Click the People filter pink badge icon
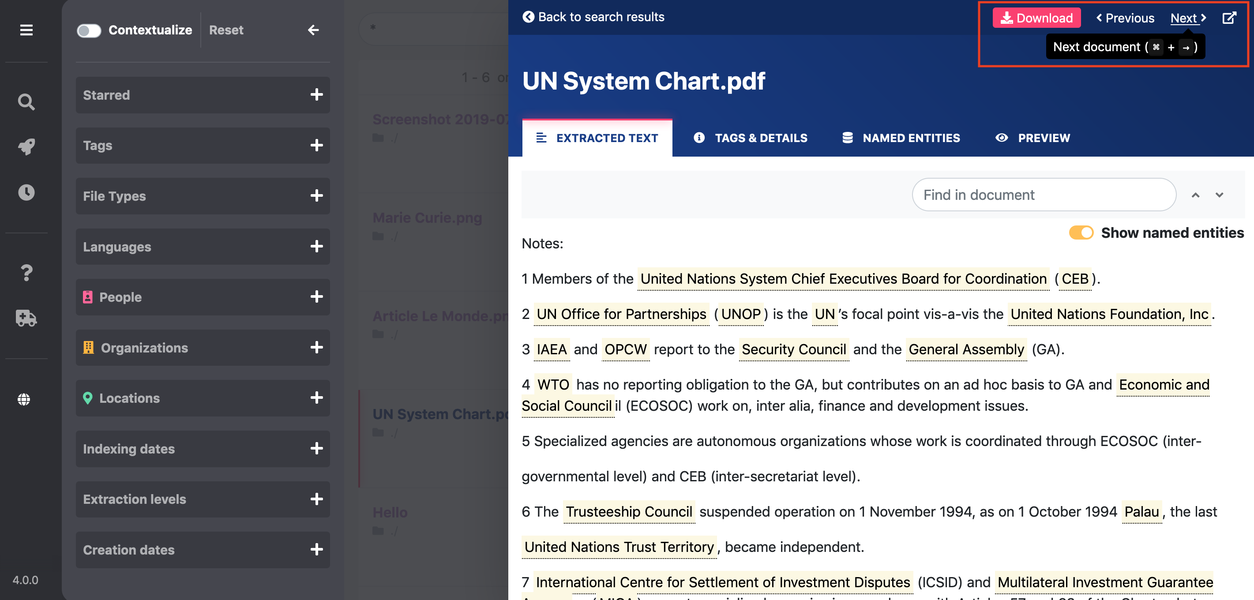 click(x=88, y=297)
